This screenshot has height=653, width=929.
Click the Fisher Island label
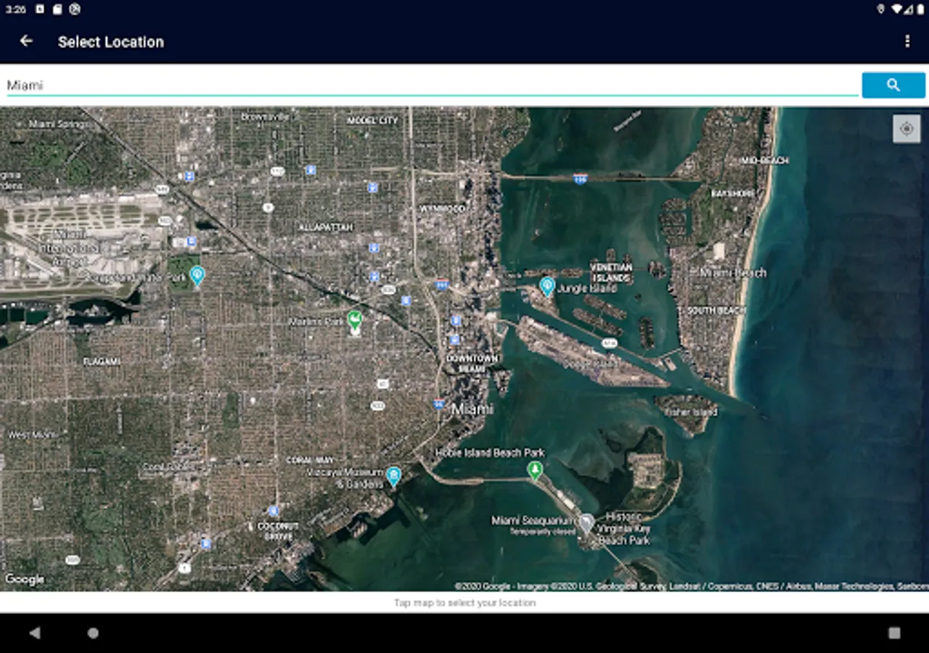690,412
